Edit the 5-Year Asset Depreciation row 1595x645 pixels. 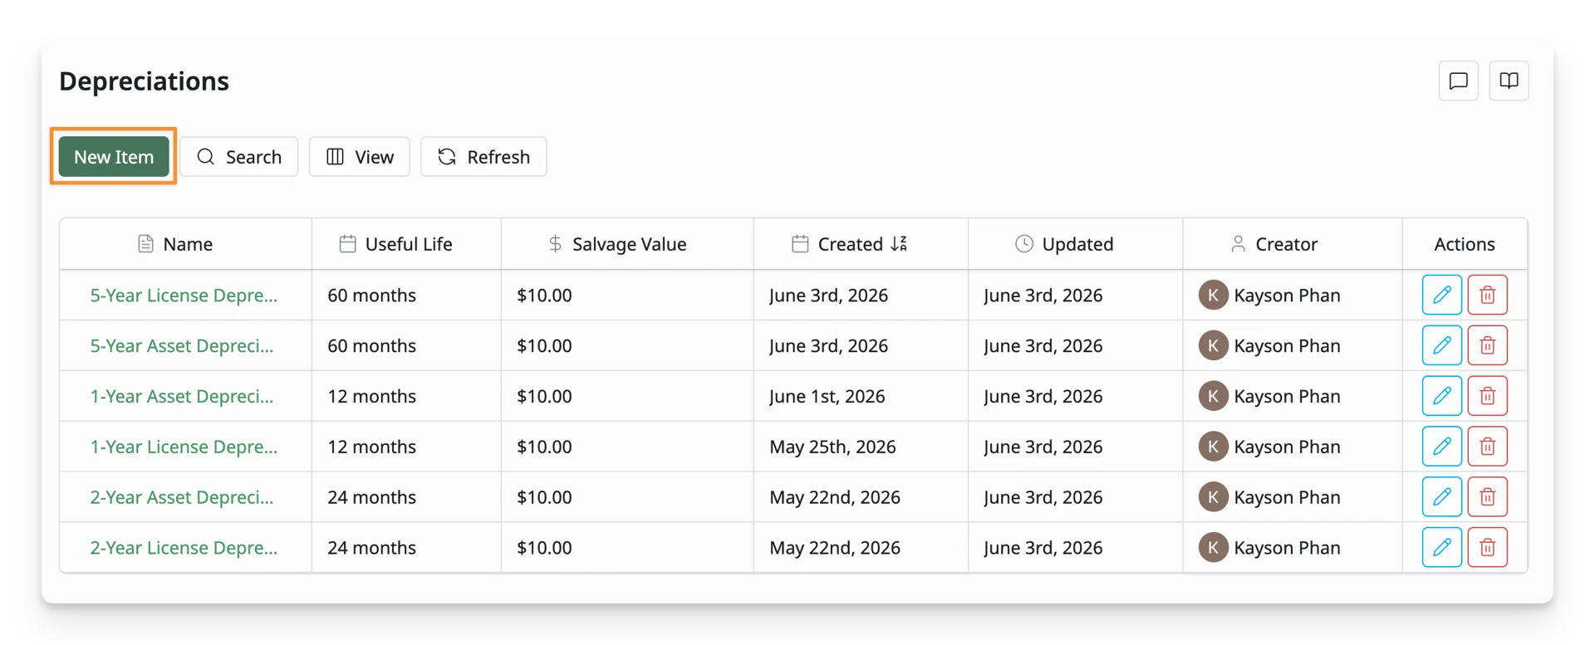(x=1442, y=345)
